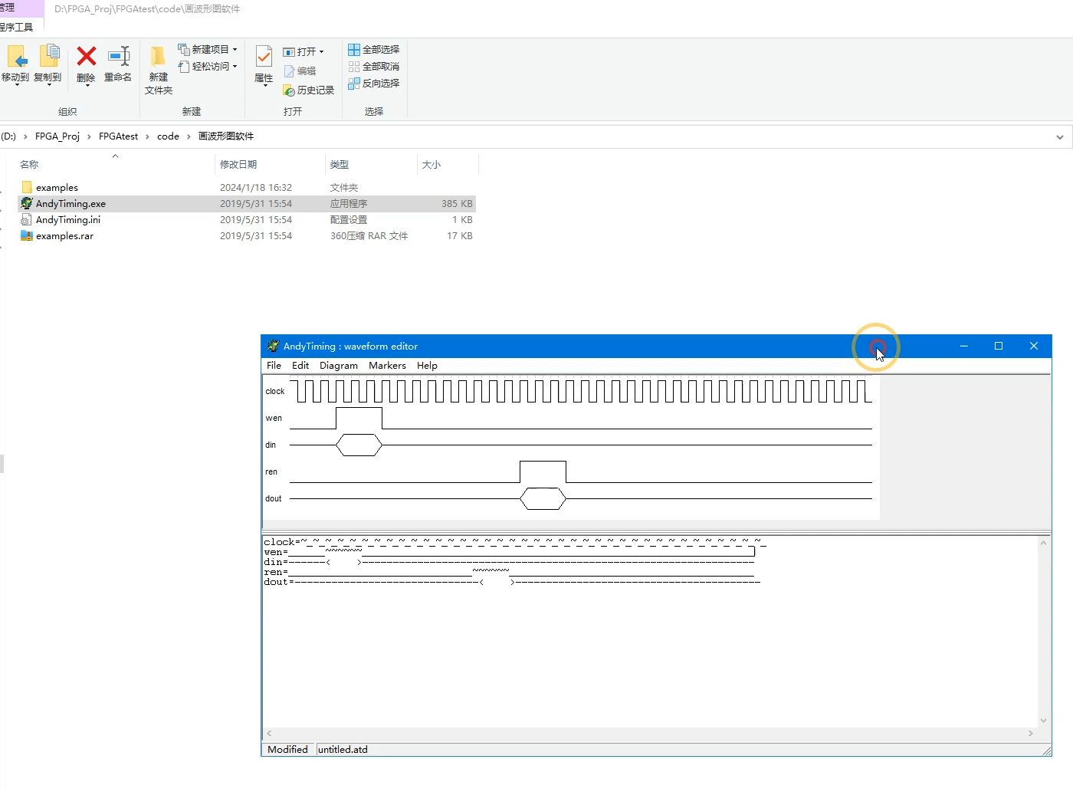Sort by Date modified (修改日期) column
The image size is (1073, 805).
coord(271,164)
